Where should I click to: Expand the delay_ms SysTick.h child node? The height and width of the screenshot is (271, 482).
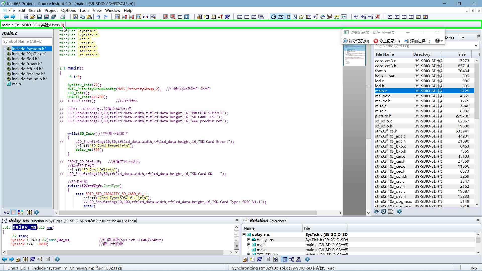click(249, 240)
